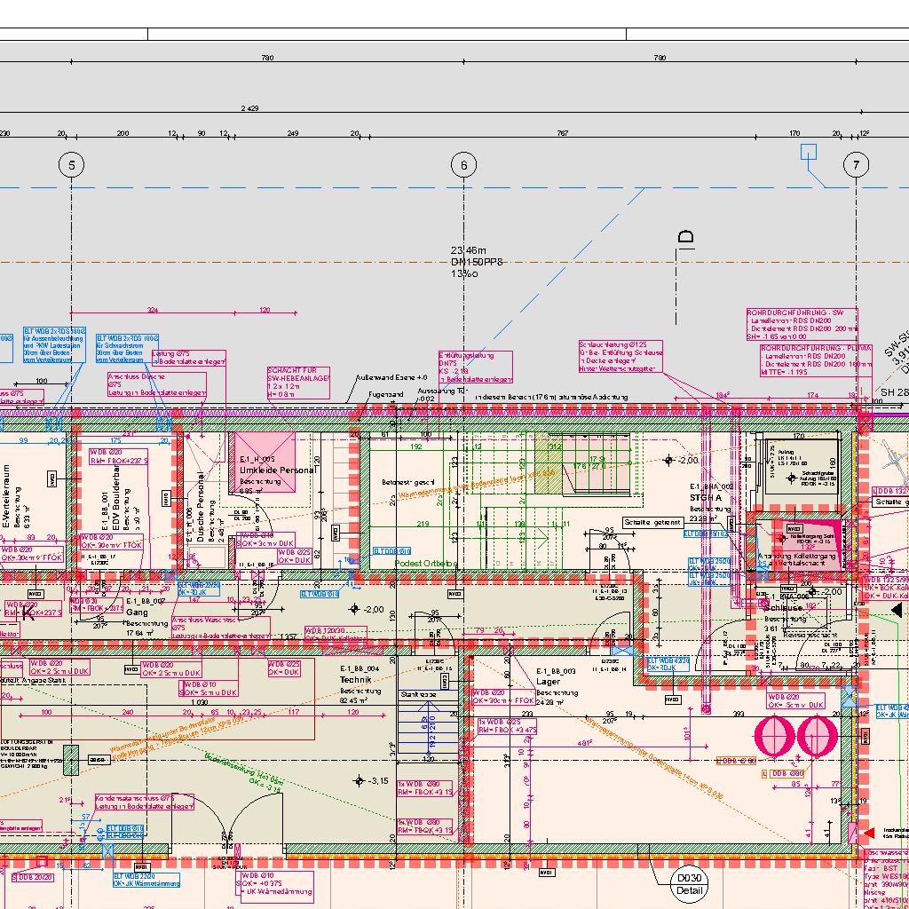Click the Fugenband leader label

(385, 394)
